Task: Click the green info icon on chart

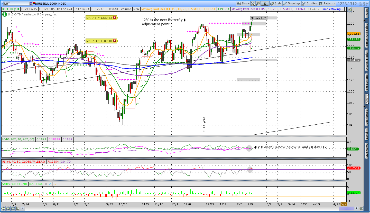Action: tap(4, 14)
